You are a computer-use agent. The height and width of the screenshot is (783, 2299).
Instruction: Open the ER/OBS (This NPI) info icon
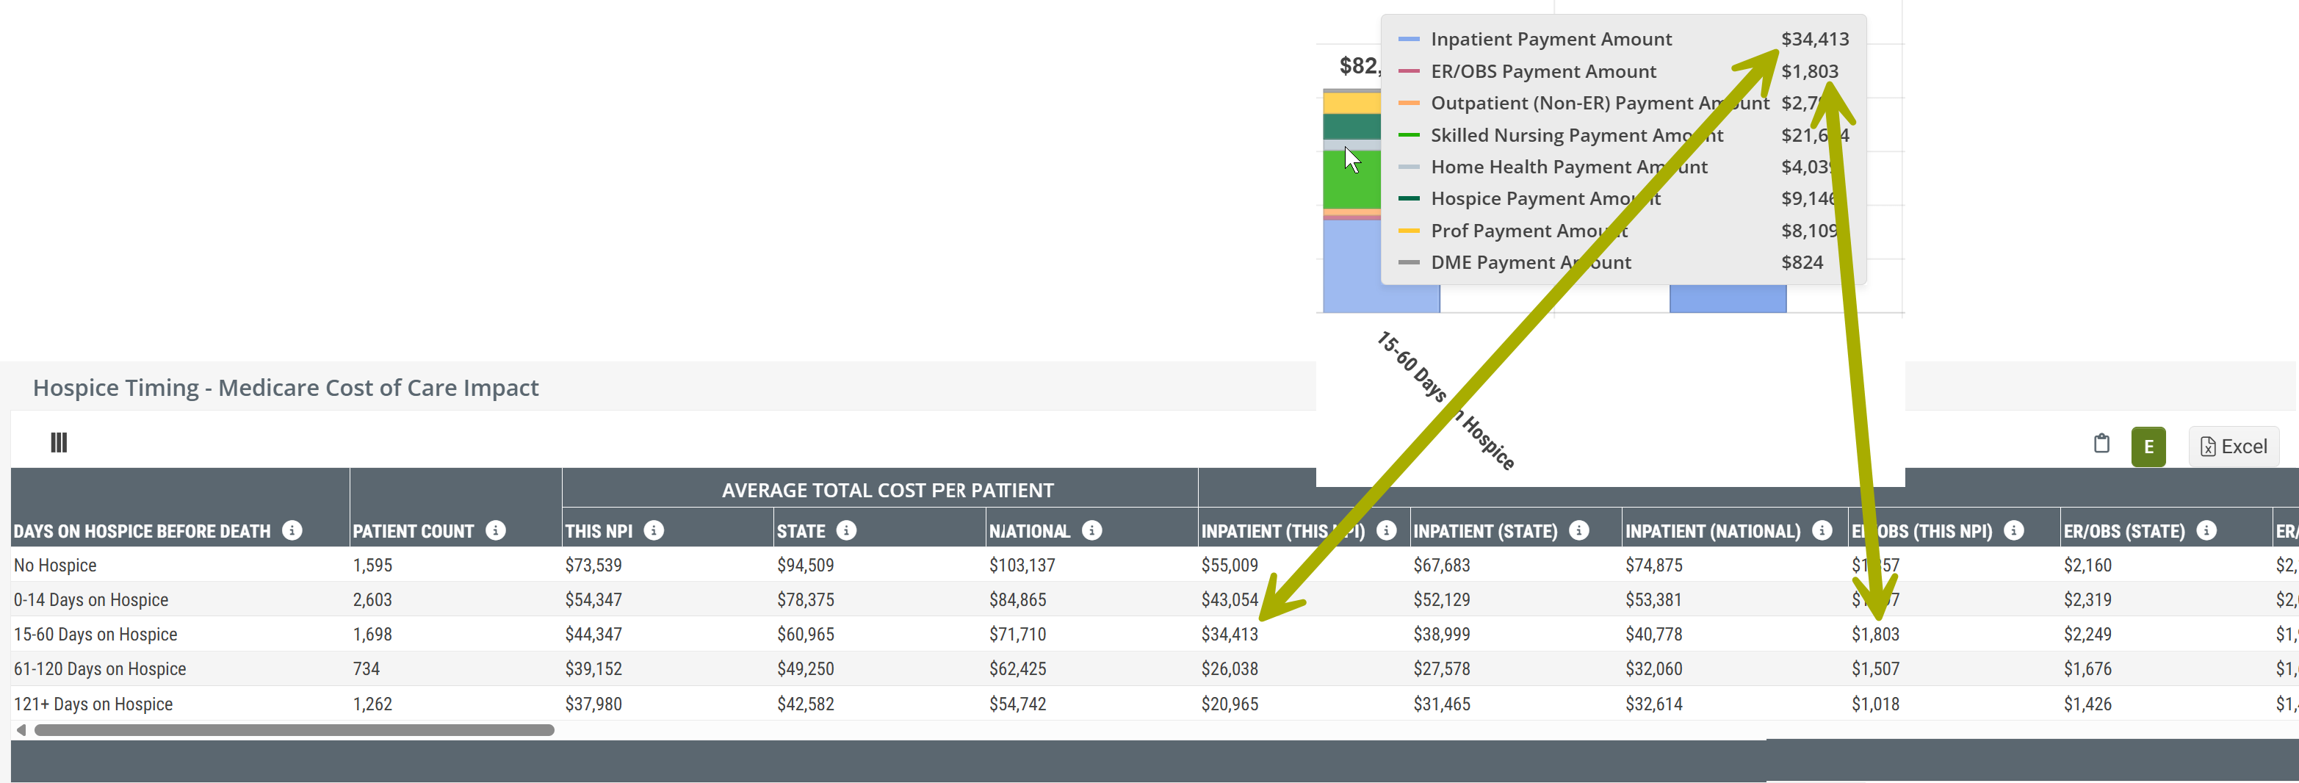[2013, 530]
